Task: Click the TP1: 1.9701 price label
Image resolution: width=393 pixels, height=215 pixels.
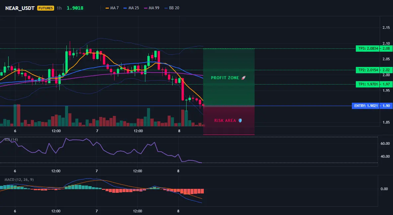Action: click(367, 84)
